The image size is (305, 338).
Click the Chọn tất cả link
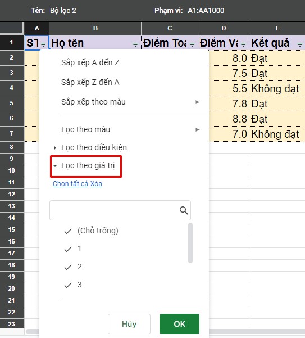[70, 184]
